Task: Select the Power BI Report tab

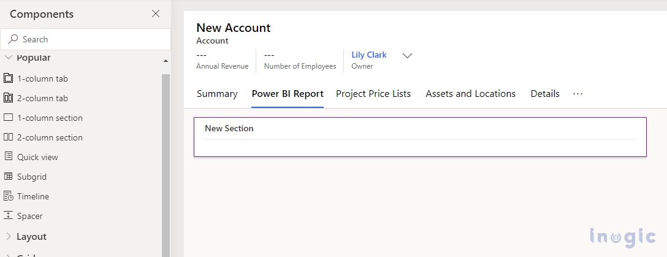Action: click(x=288, y=94)
